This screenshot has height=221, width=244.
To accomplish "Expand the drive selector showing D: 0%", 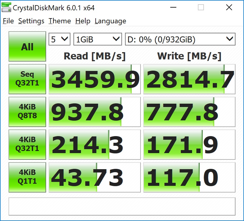I will (180, 39).
